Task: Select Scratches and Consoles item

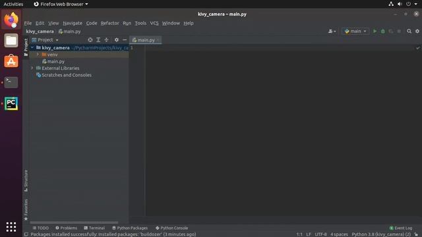Action: point(67,75)
